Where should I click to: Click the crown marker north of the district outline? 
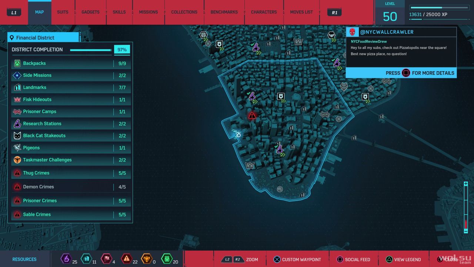pyautogui.click(x=298, y=42)
